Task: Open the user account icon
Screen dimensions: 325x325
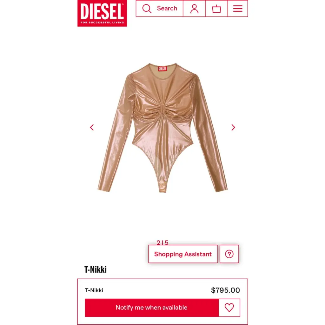Action: click(x=194, y=9)
